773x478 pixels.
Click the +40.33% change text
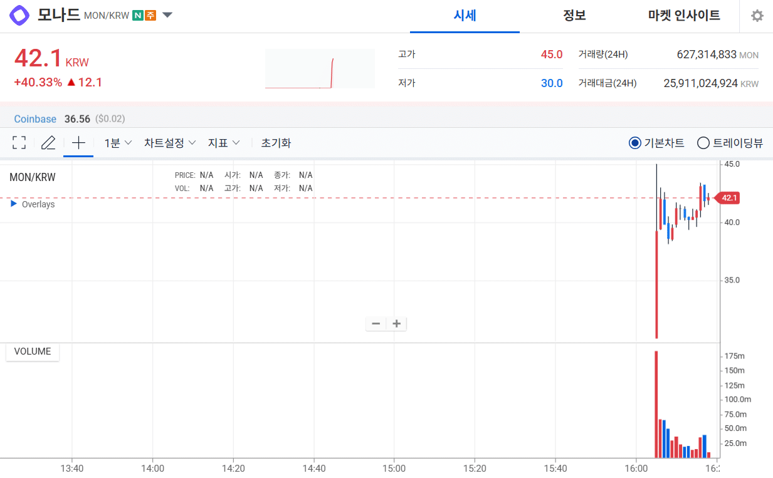coord(38,82)
